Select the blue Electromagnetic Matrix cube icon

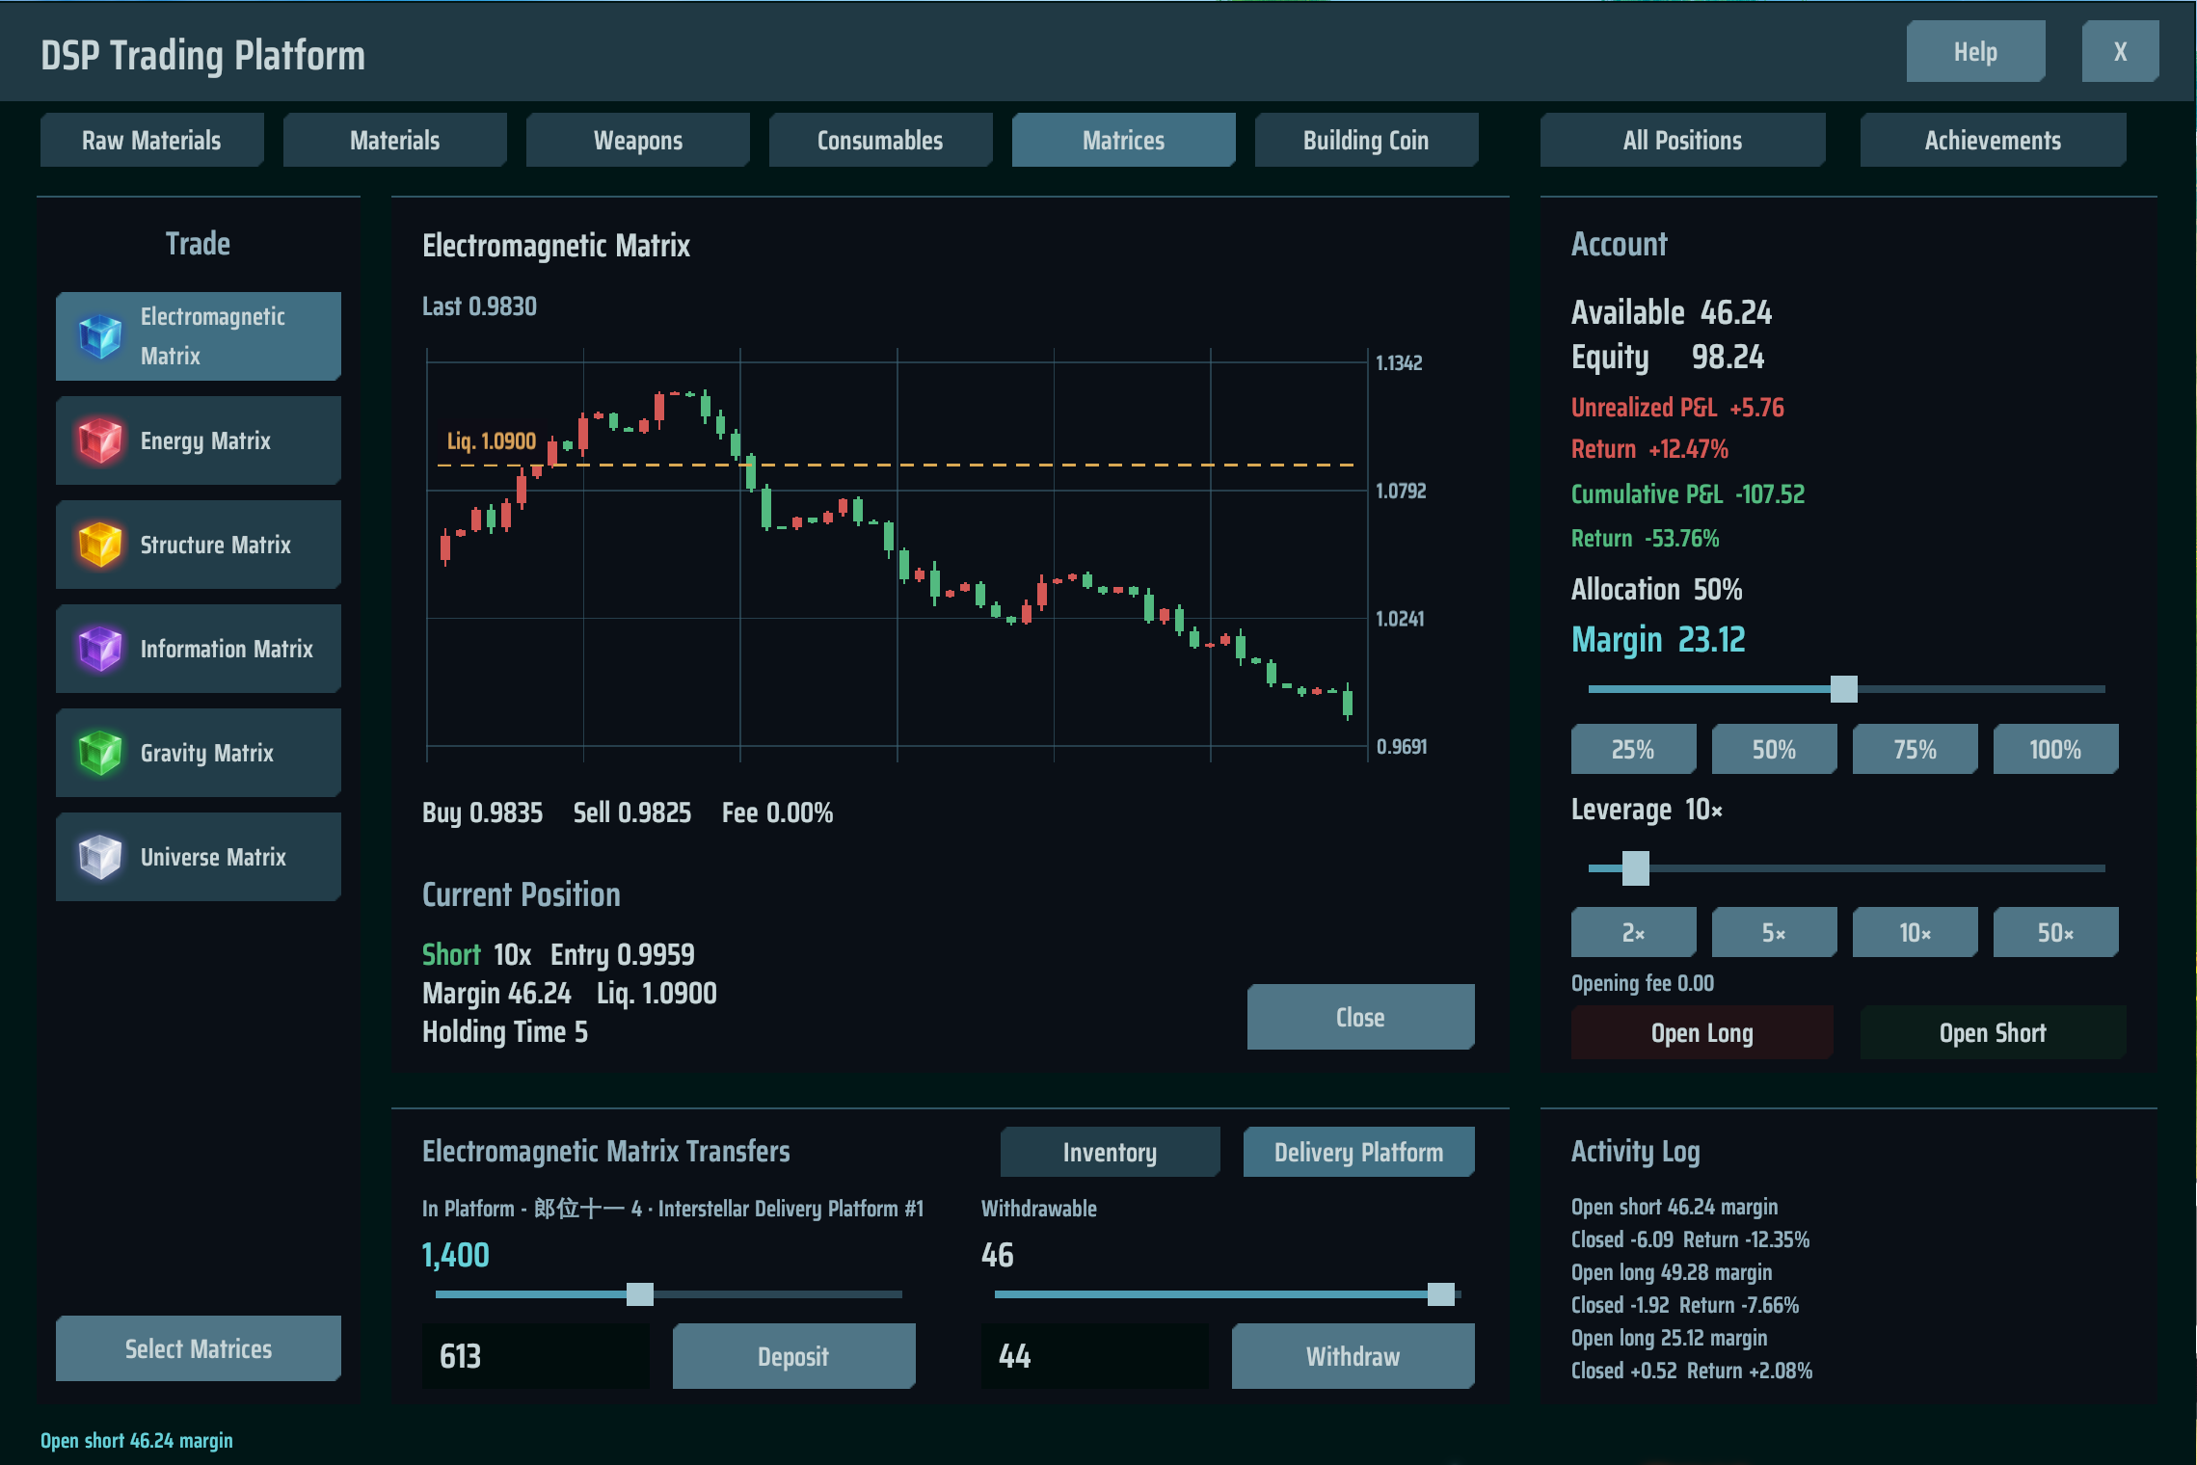pyautogui.click(x=99, y=336)
